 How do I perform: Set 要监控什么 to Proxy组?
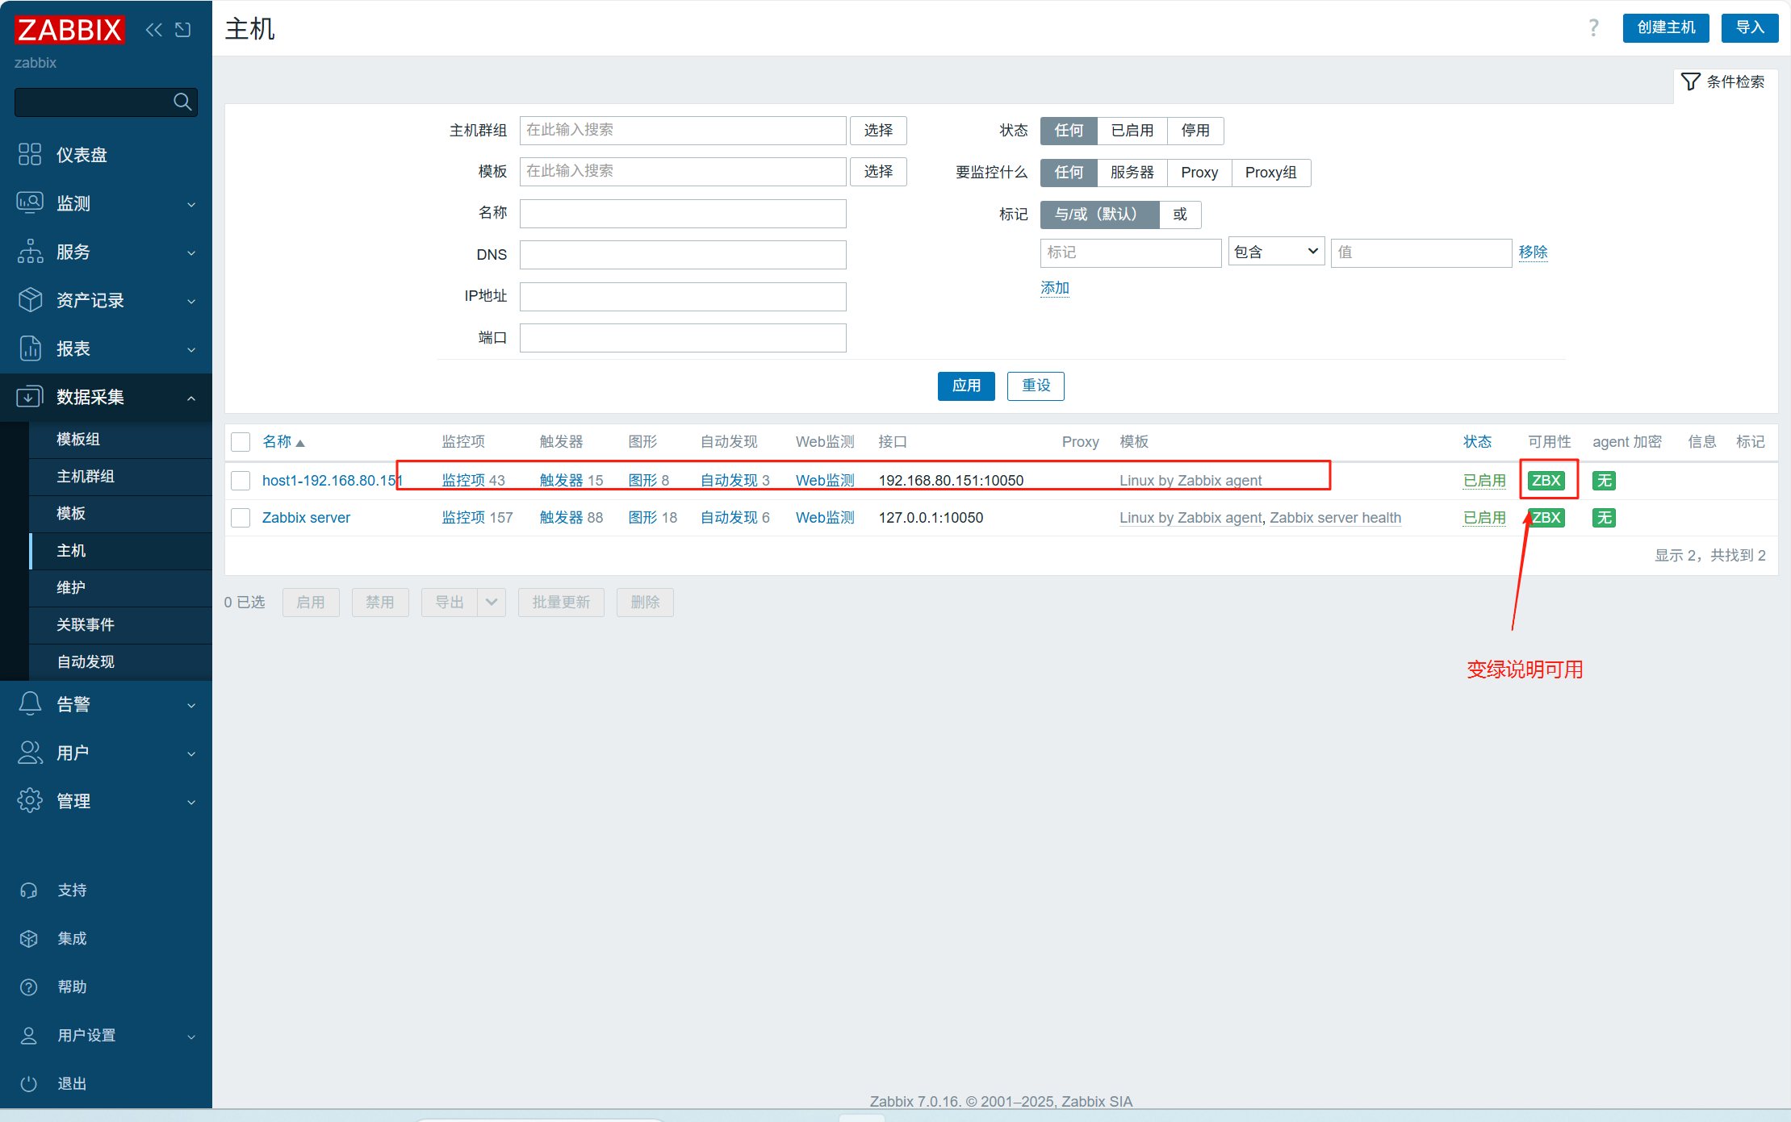[x=1270, y=172]
